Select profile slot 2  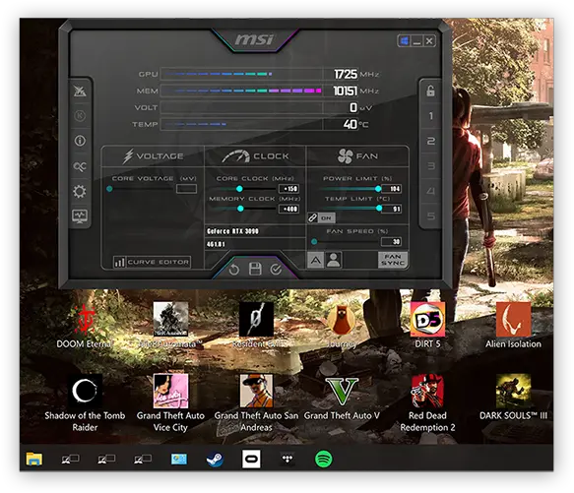[x=430, y=141]
